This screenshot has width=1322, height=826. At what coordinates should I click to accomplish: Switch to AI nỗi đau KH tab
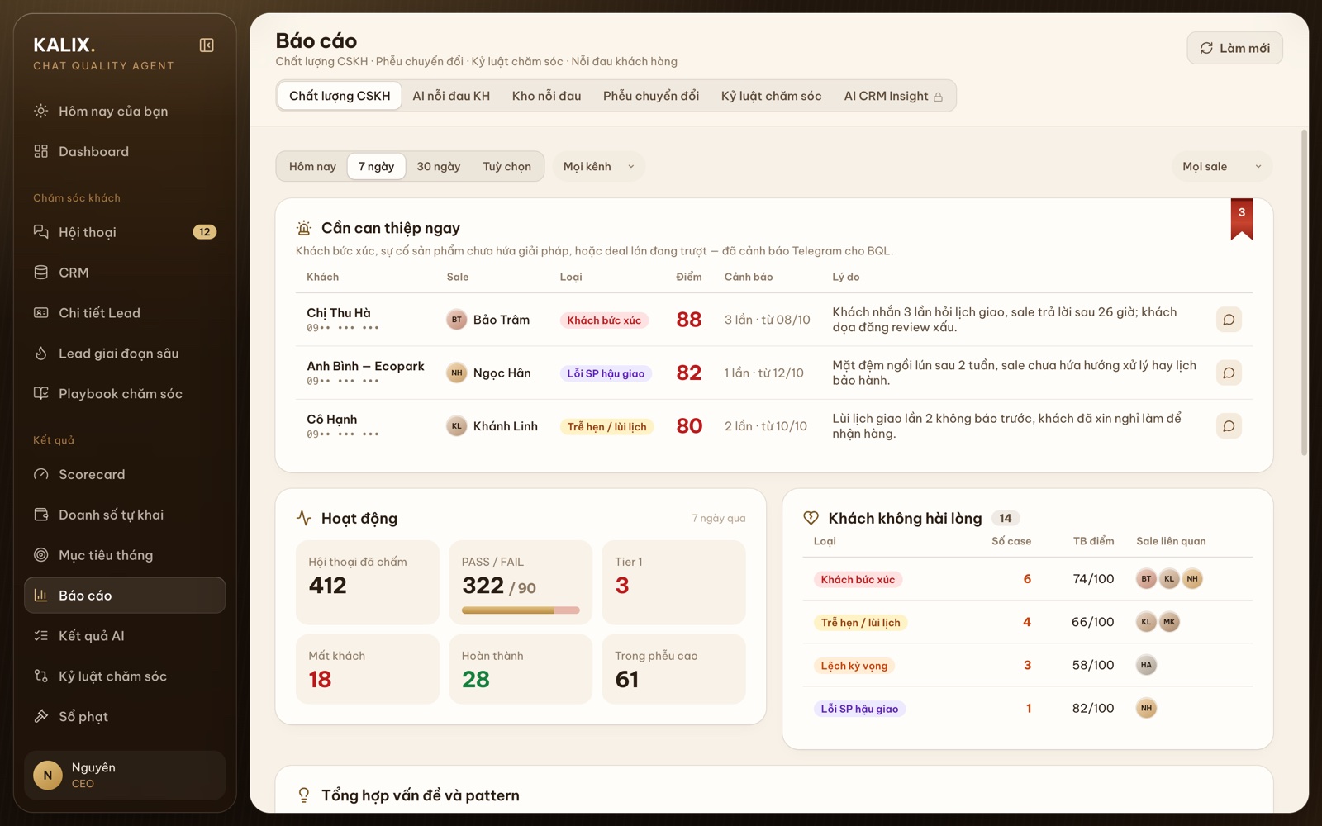click(451, 96)
